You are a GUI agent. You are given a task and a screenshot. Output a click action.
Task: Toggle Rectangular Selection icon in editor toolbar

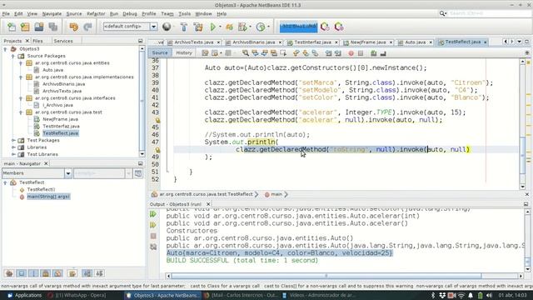click(x=283, y=53)
